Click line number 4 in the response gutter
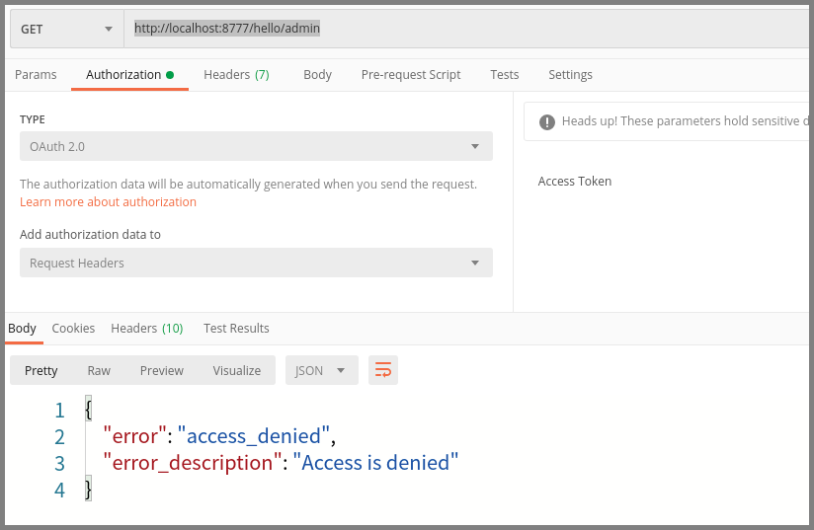This screenshot has width=814, height=530. [x=59, y=491]
